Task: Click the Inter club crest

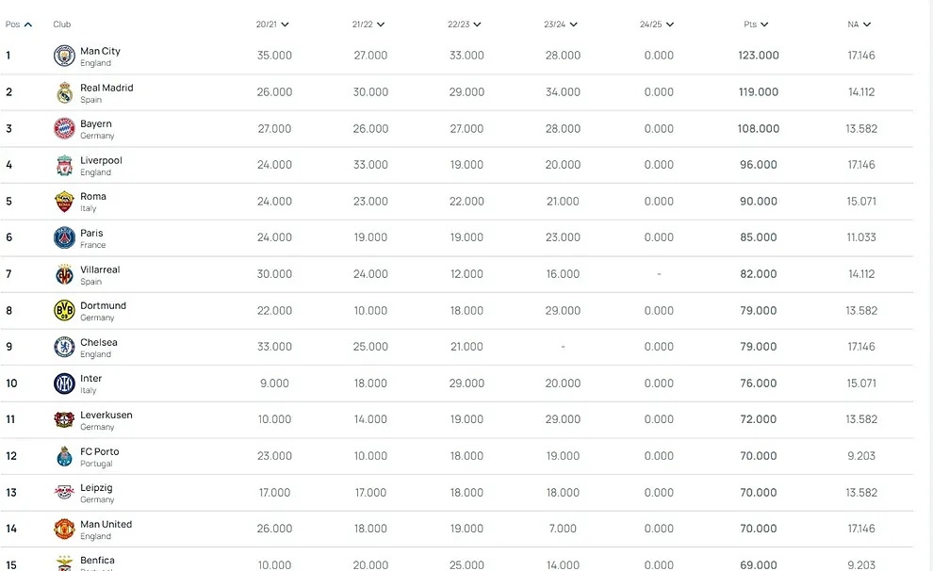Action: pos(64,383)
